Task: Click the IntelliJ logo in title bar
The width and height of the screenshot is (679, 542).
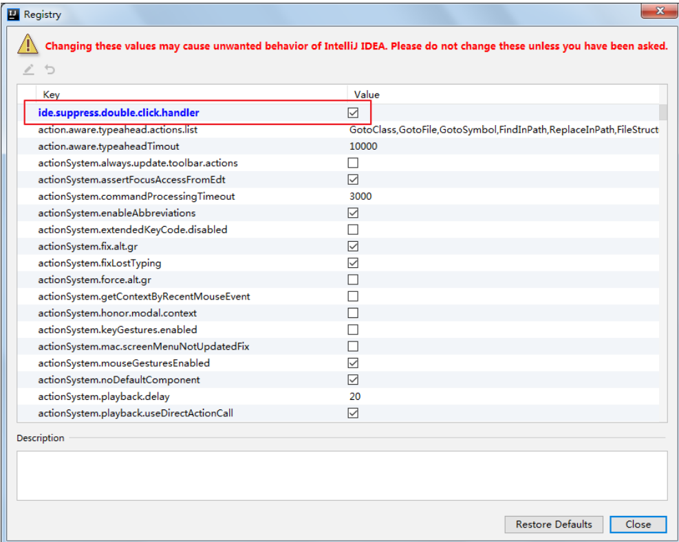Action: tap(14, 14)
